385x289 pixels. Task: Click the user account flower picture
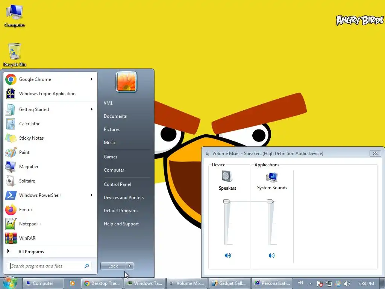click(x=126, y=82)
